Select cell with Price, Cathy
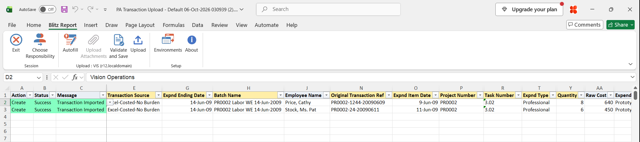The height and width of the screenshot is (142, 640). click(307, 102)
